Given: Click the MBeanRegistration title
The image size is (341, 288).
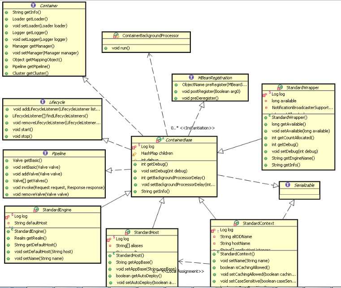Looking at the screenshot, I should point(215,78).
